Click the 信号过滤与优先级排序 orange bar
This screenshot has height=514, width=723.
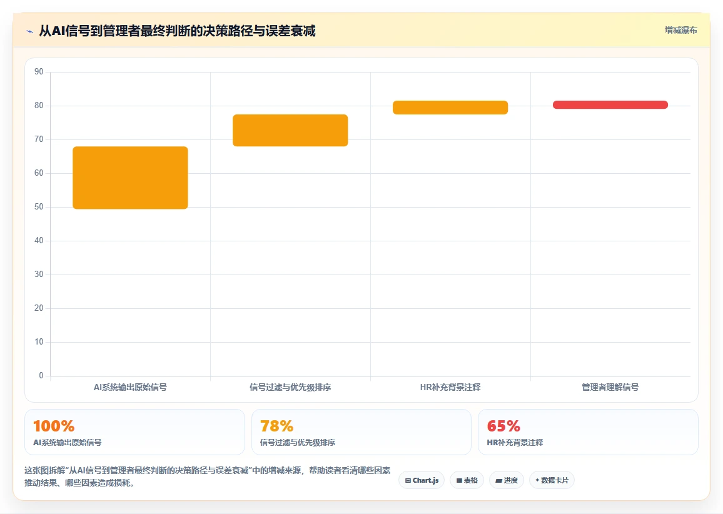coord(290,131)
